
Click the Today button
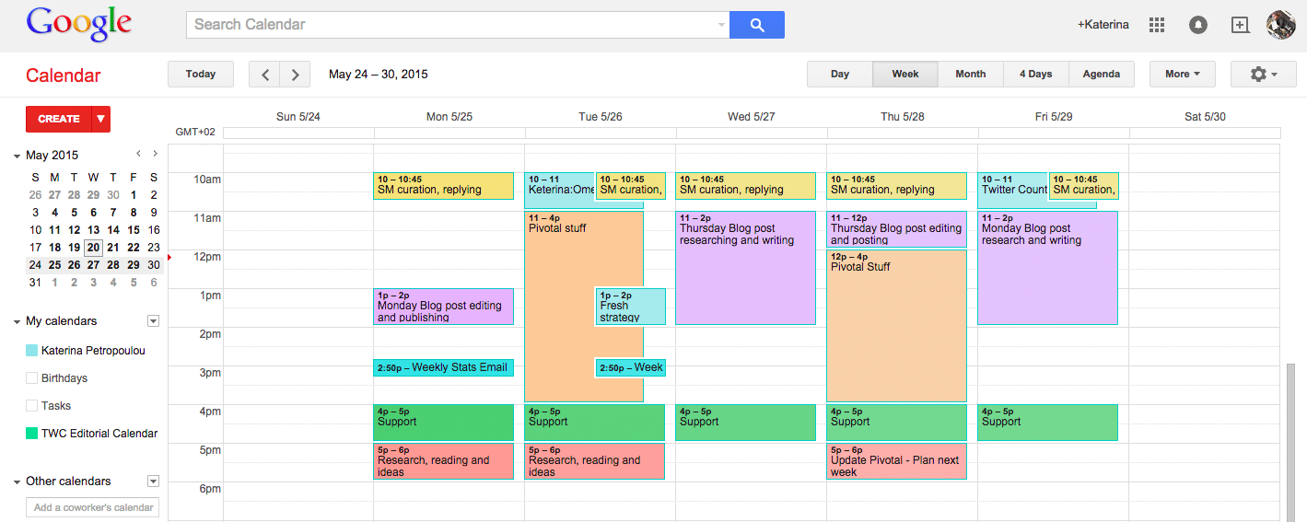click(200, 75)
